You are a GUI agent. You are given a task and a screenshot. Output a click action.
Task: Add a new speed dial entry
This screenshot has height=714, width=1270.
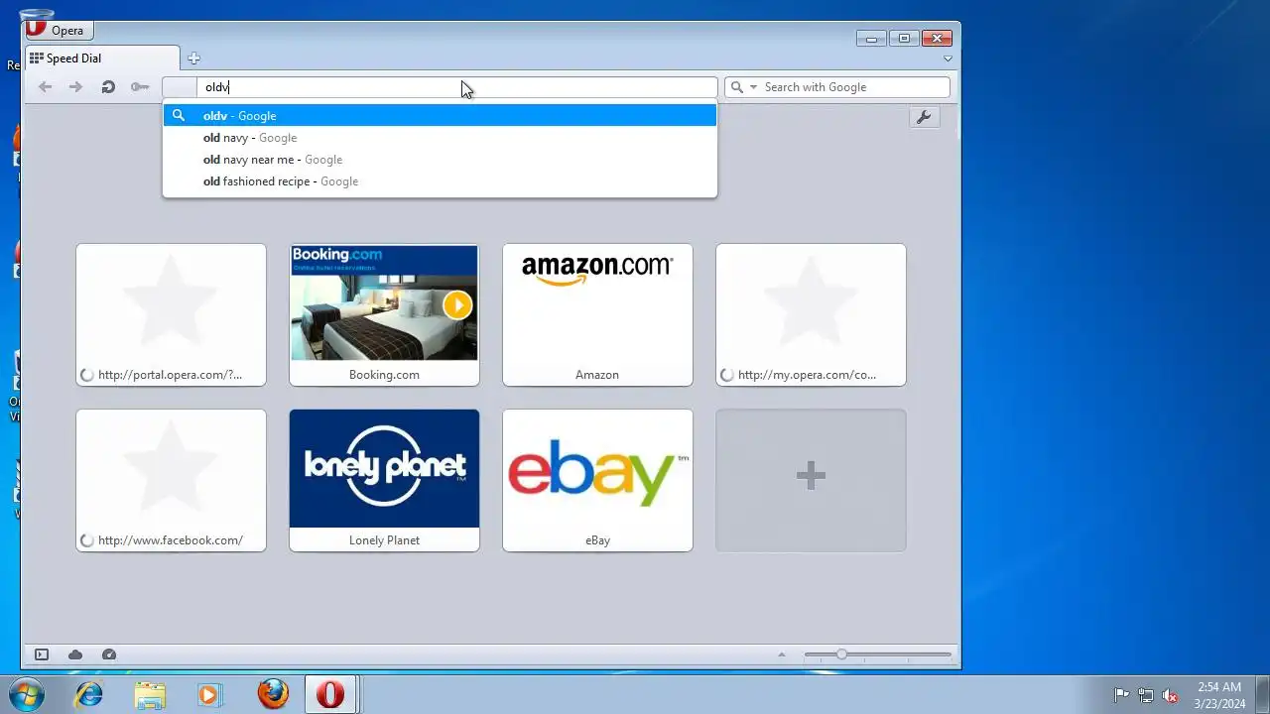coord(811,480)
